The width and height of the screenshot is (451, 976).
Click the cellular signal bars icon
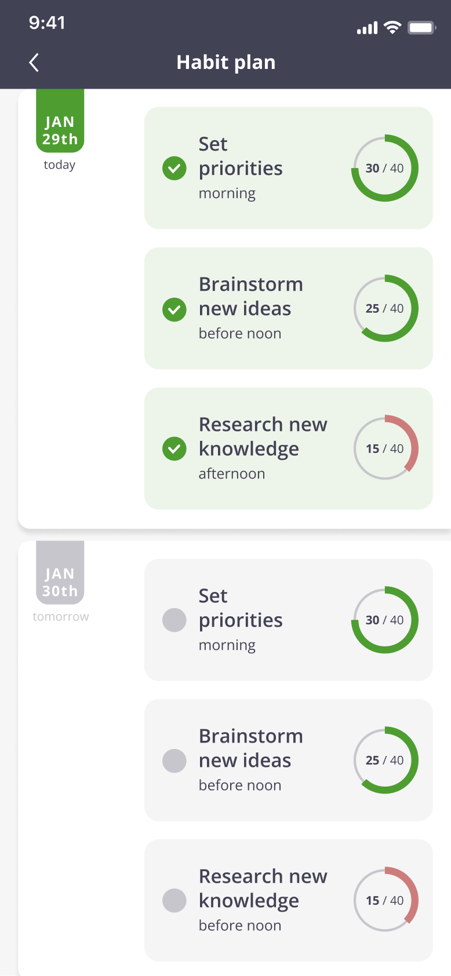click(x=367, y=28)
